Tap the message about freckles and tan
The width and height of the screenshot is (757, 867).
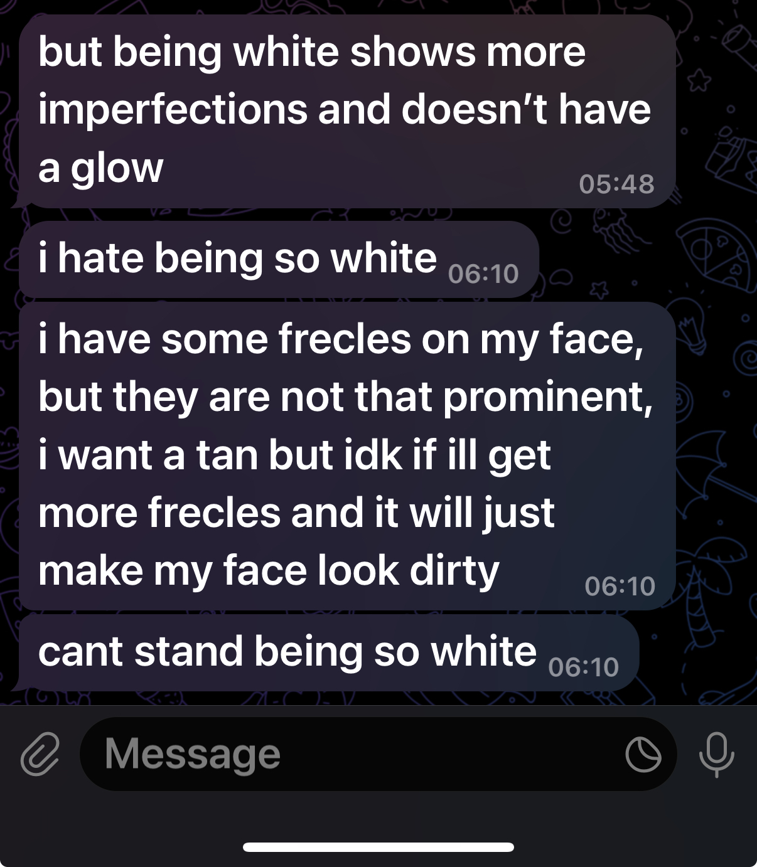[346, 455]
